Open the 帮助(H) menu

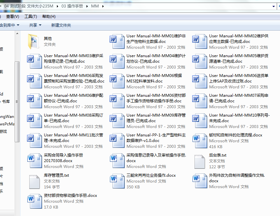tap(49, 17)
